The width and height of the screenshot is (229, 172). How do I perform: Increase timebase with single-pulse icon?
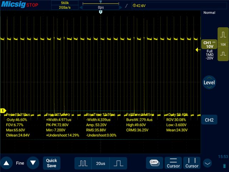click(x=118, y=163)
